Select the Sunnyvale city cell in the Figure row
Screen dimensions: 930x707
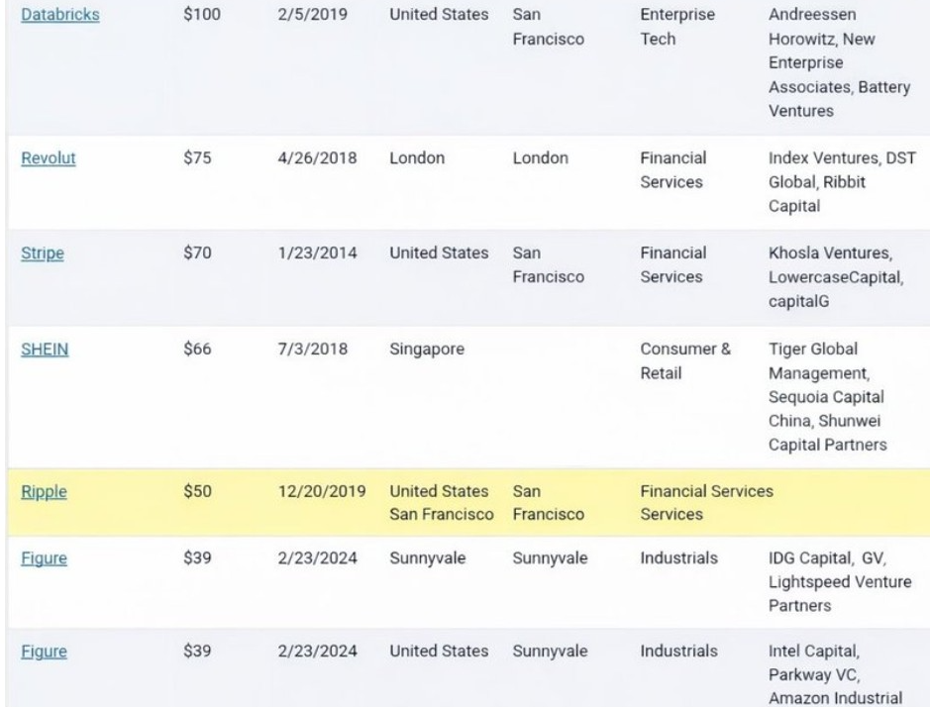(x=550, y=556)
